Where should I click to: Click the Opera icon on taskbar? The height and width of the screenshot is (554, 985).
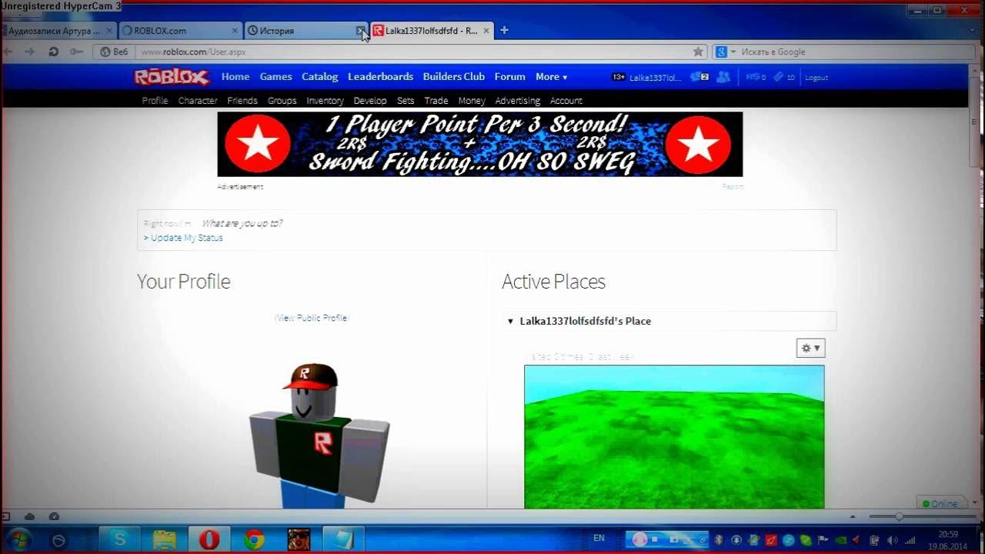click(x=209, y=539)
